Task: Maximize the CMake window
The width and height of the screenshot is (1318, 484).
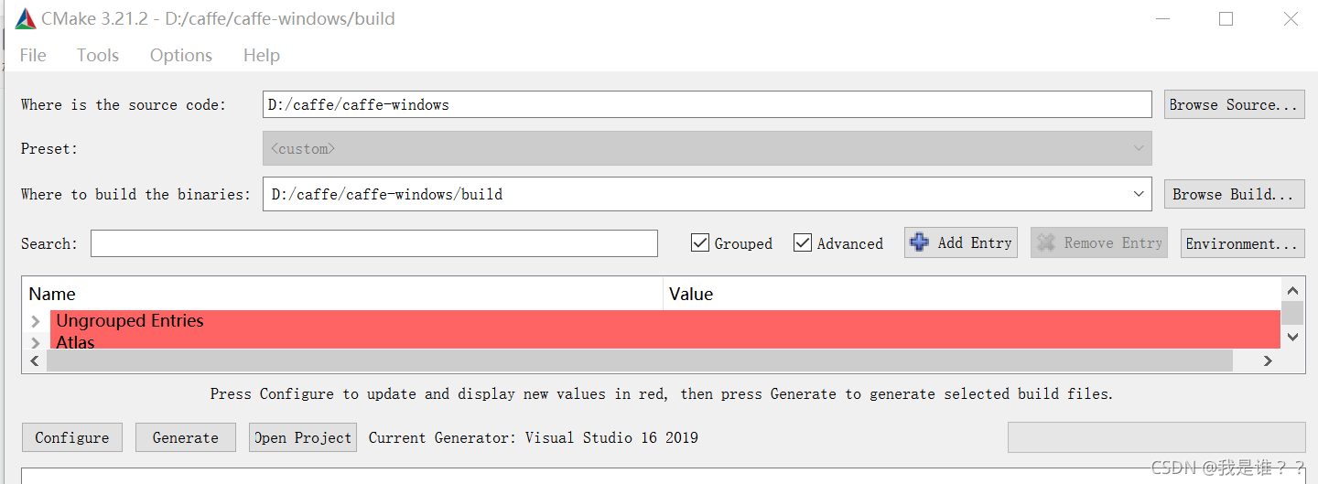Action: point(1226,18)
